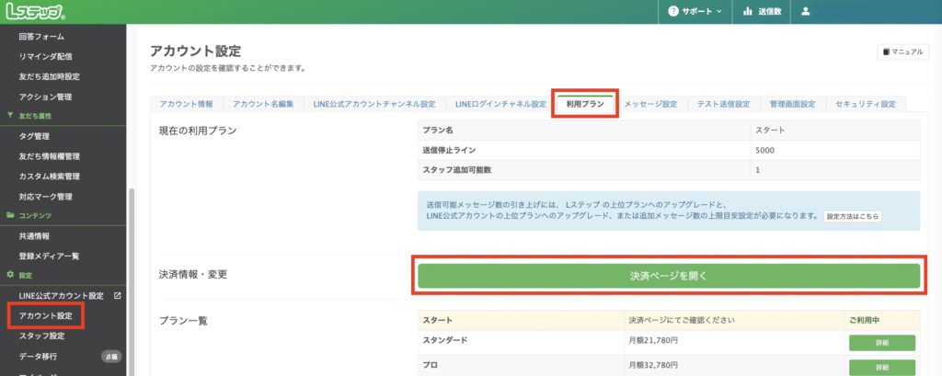Go to タグ管理 in the sidebar
Screen dimensions: 942x376
(38, 136)
